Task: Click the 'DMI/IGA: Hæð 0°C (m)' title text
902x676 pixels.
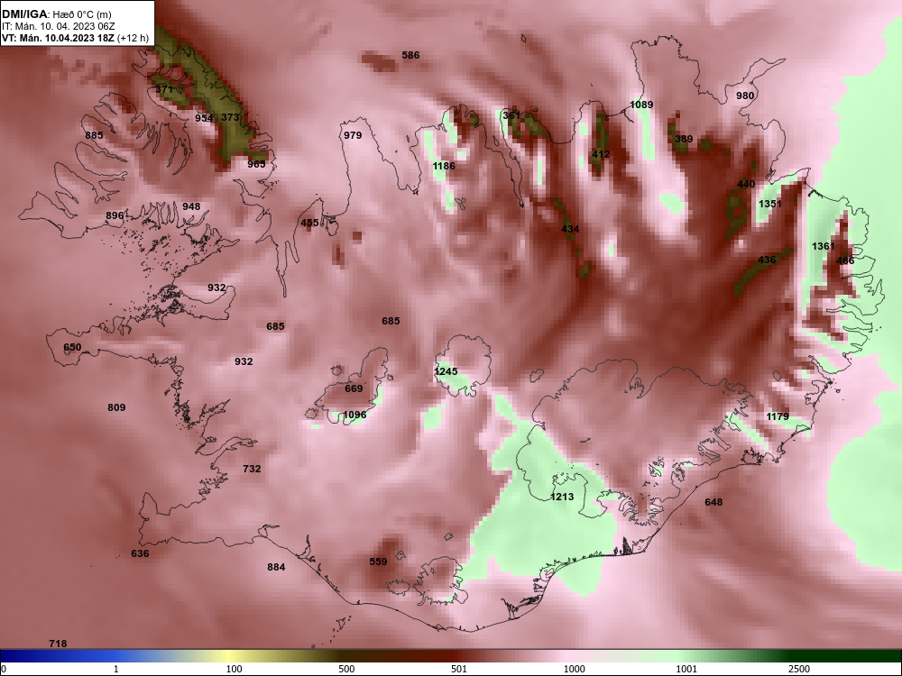Action: 56,14
